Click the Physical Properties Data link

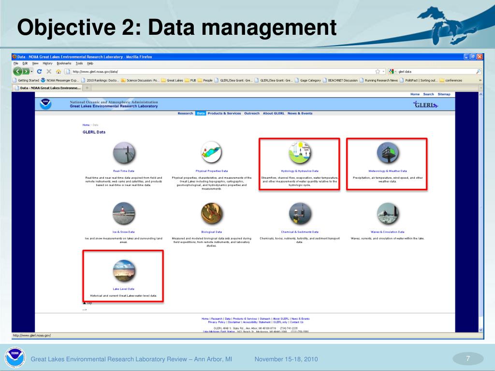tap(212, 171)
